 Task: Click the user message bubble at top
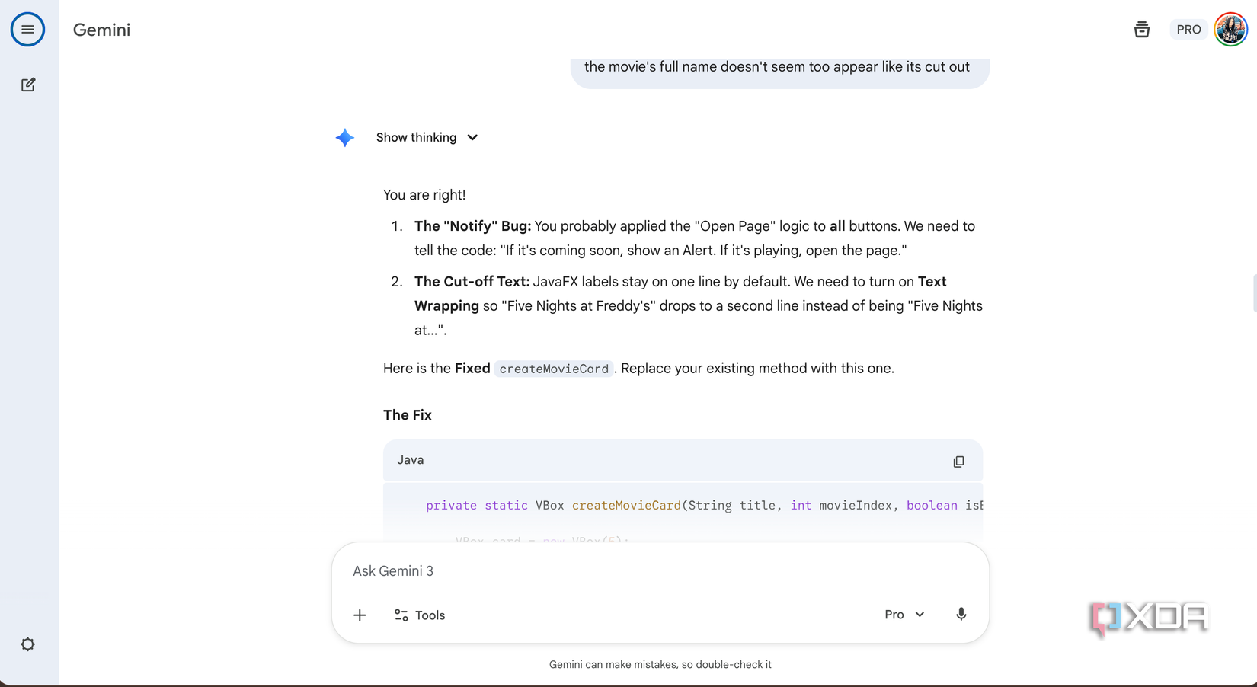click(x=777, y=69)
